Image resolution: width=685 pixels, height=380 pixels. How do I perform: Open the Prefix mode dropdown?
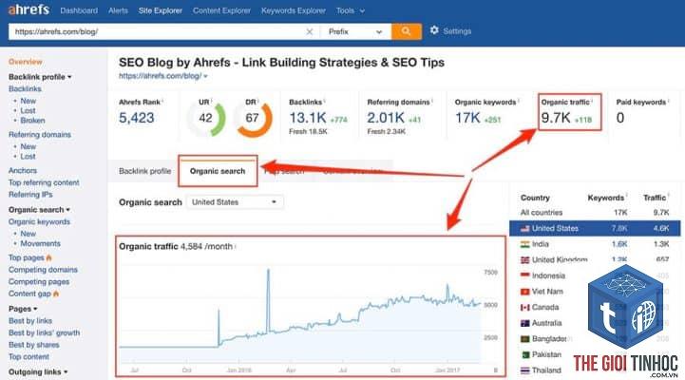355,31
